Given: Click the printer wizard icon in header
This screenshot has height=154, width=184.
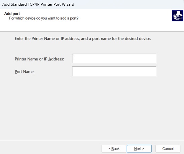Looking at the screenshot, I should pos(177,16).
